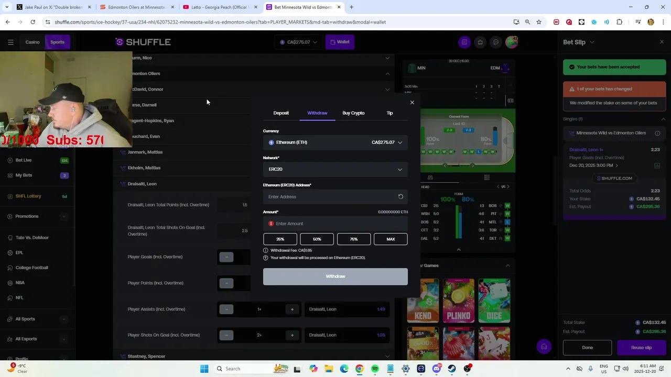
Task: Select the Withdraw tab
Action: [x=317, y=113]
